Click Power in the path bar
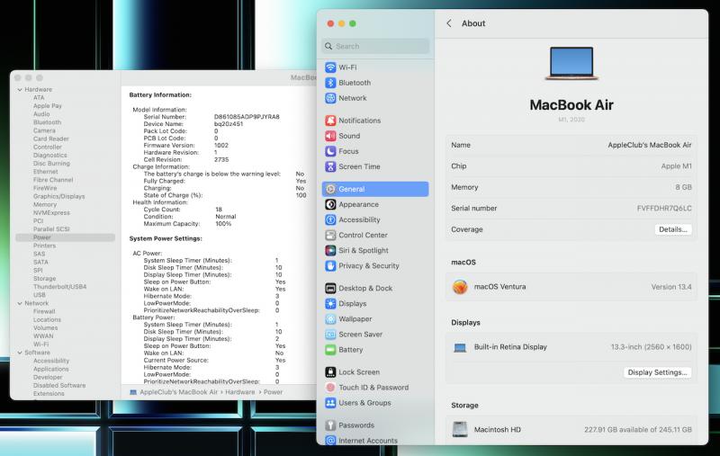The height and width of the screenshot is (456, 720). (274, 392)
